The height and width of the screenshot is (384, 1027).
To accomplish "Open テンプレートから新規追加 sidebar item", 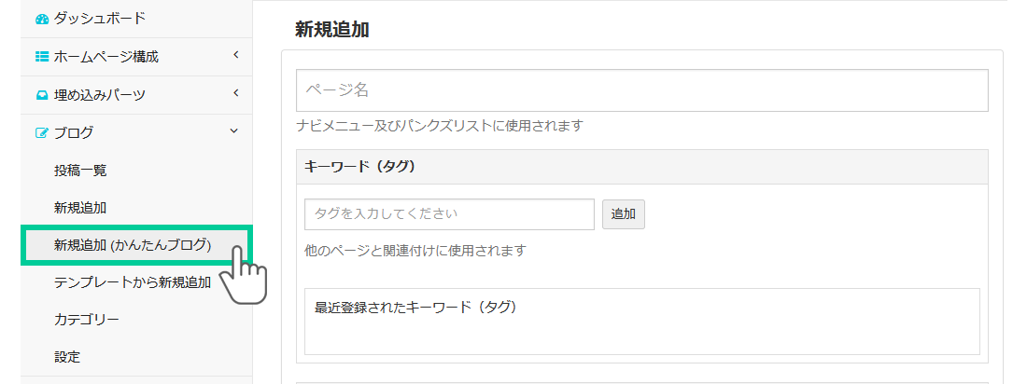I will 133,282.
